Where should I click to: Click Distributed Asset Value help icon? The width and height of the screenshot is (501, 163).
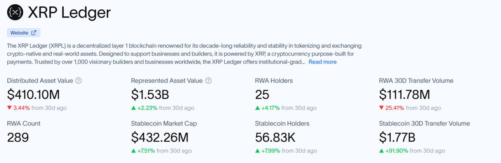(x=78, y=81)
